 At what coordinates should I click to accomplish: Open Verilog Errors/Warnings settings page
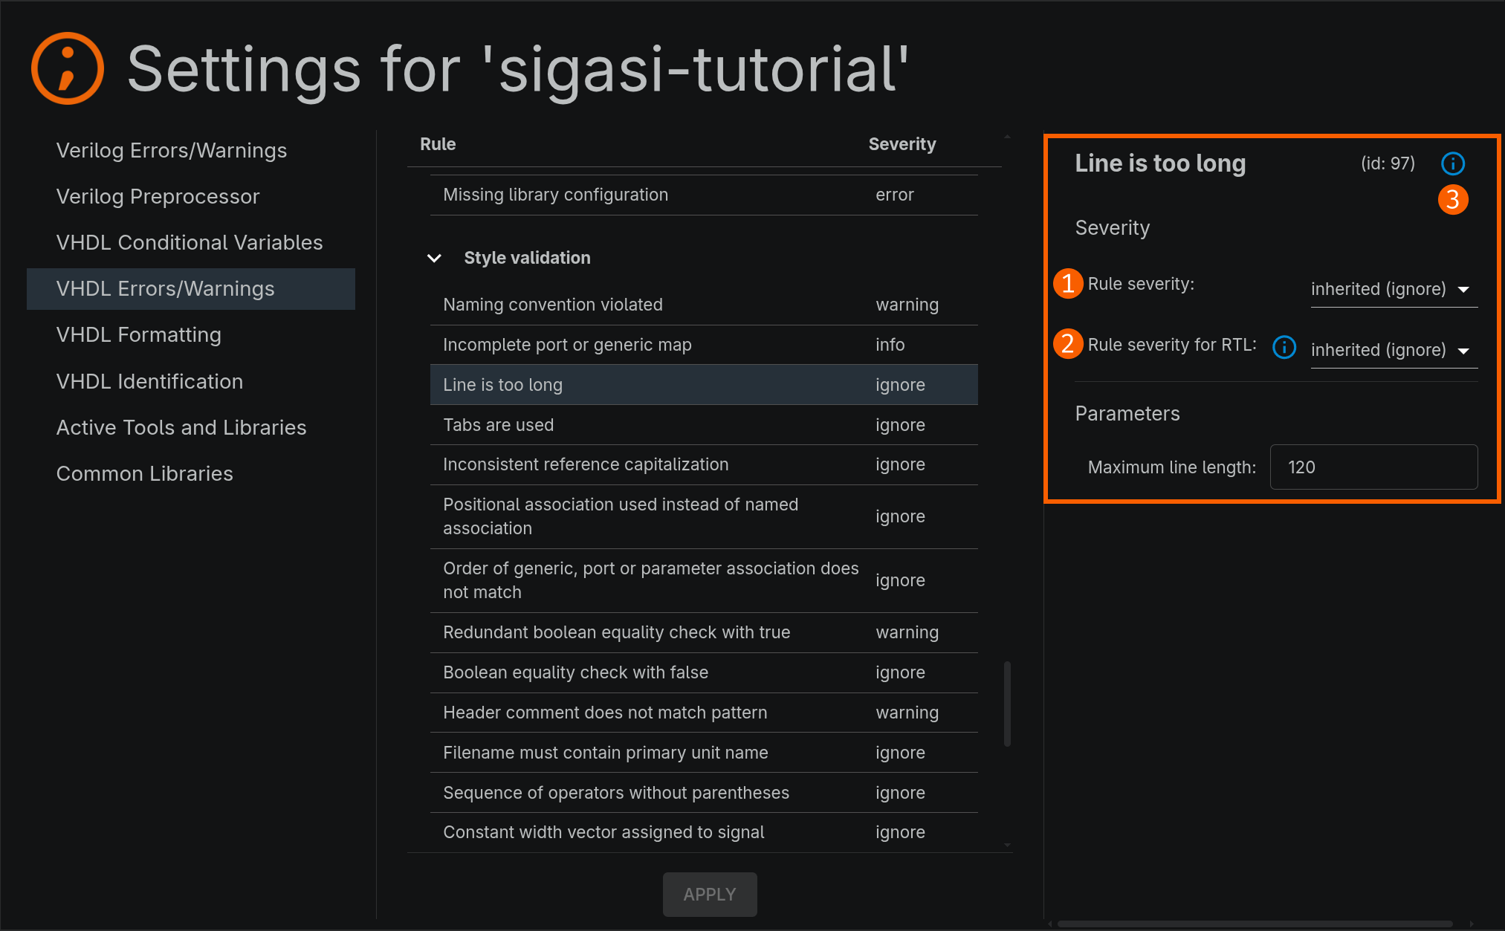[x=191, y=150]
